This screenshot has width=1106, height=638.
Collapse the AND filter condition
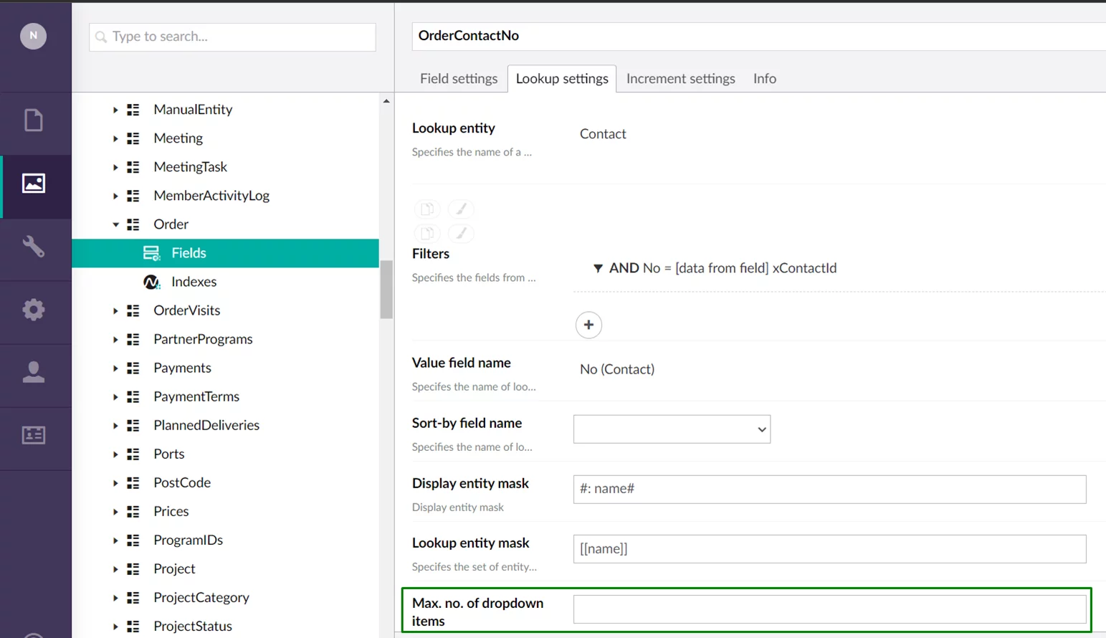598,268
